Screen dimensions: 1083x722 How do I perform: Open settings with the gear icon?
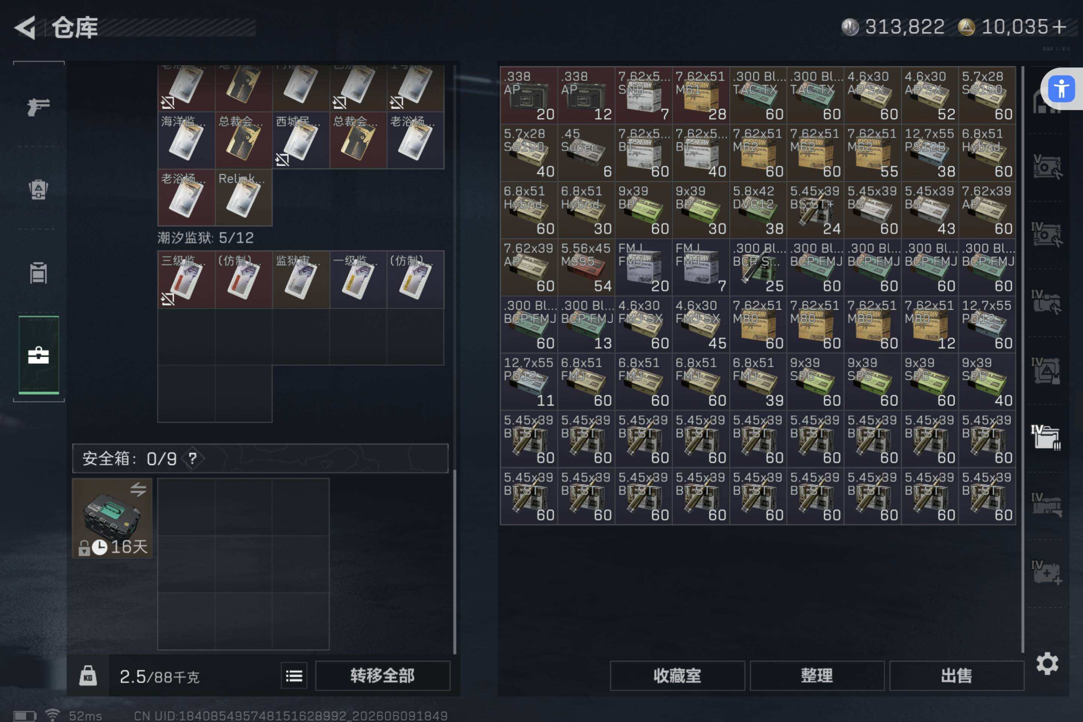pos(1048,663)
